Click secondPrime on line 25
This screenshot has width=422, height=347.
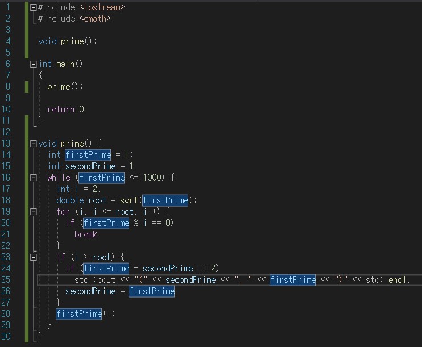click(191, 280)
